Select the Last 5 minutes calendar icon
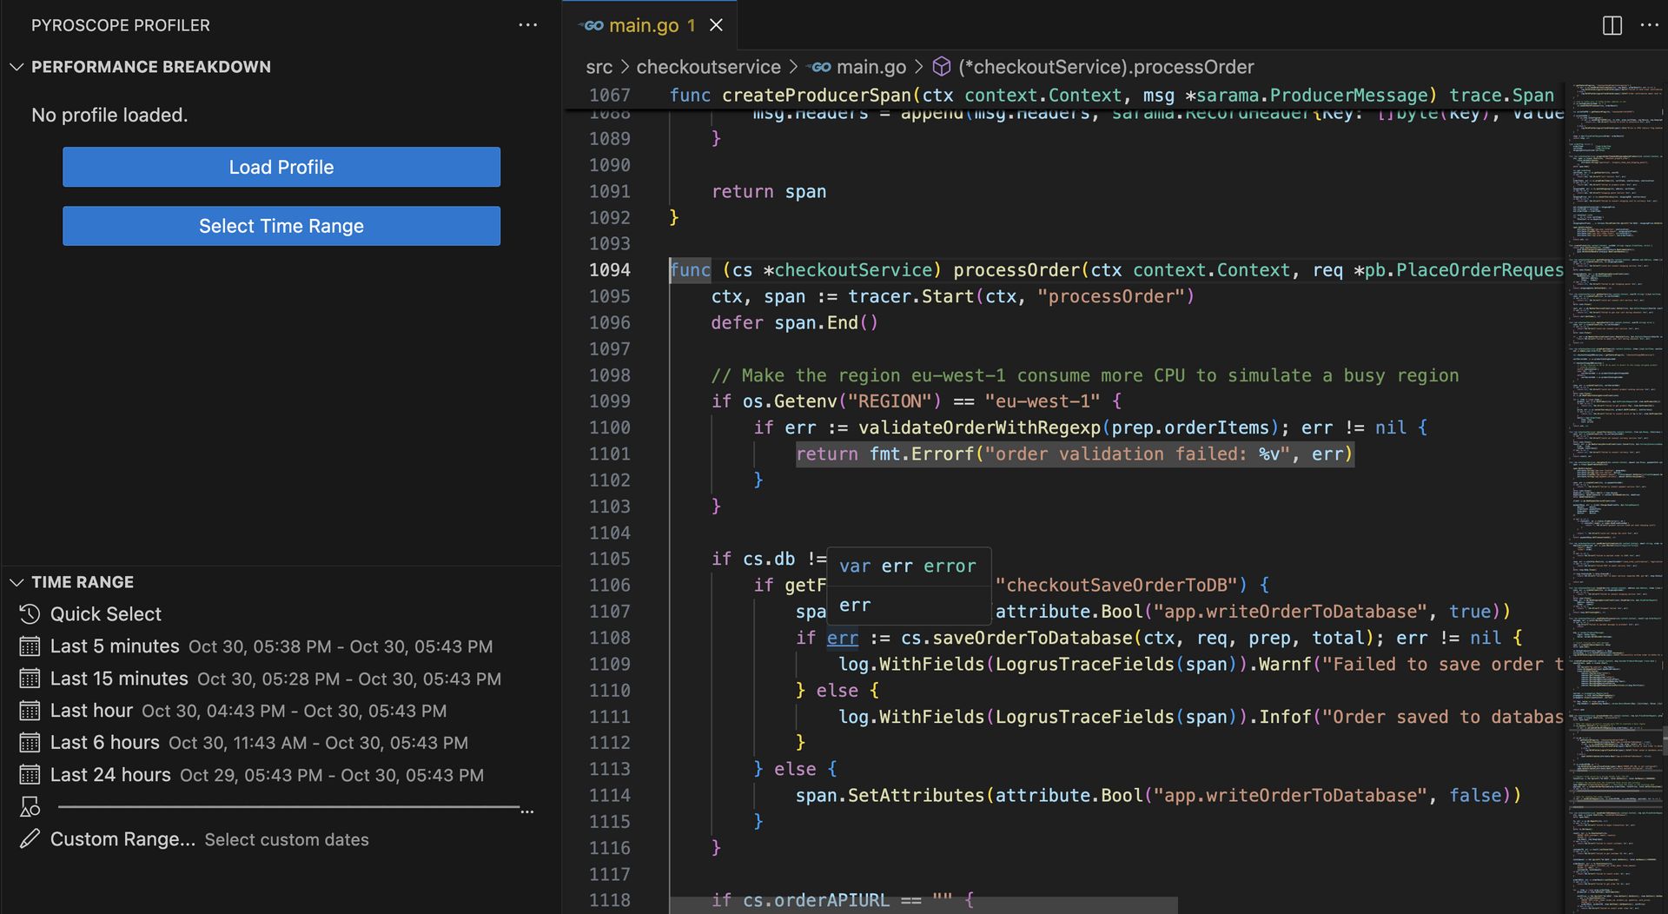This screenshot has width=1668, height=914. click(30, 646)
